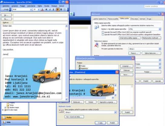The width and height of the screenshot is (165, 126).
Task: Open the Orodja menu in message window
Action: [x=47, y=6]
